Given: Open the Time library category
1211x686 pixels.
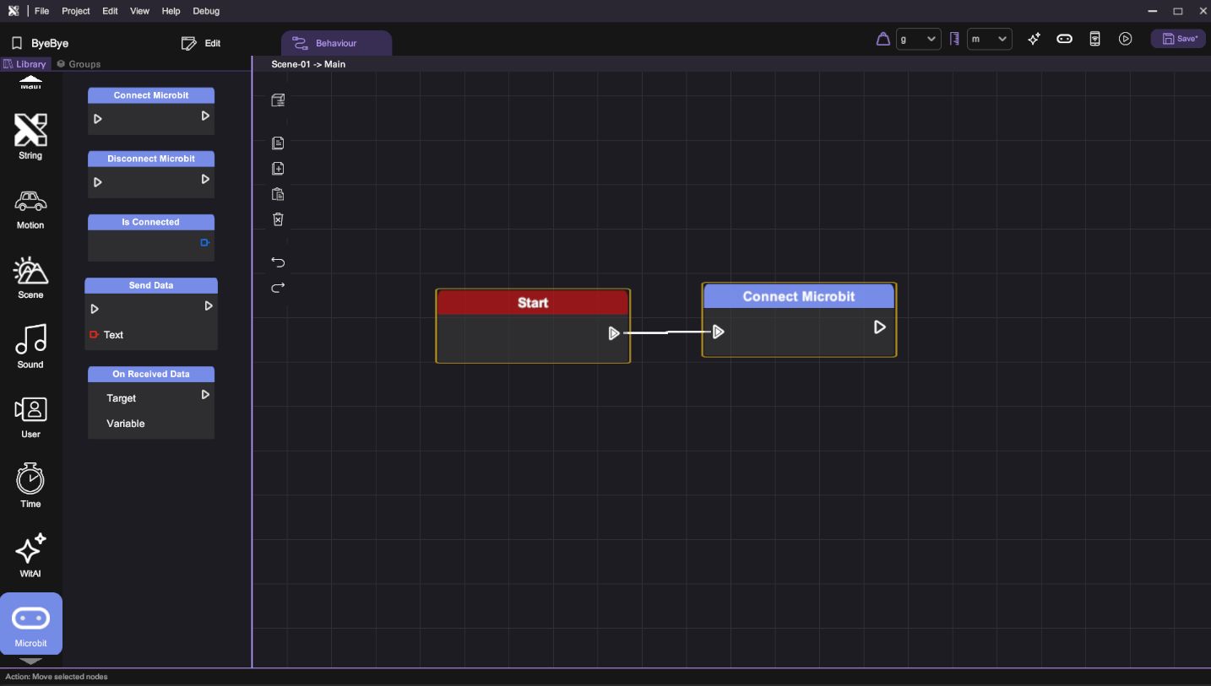Looking at the screenshot, I should click(30, 485).
